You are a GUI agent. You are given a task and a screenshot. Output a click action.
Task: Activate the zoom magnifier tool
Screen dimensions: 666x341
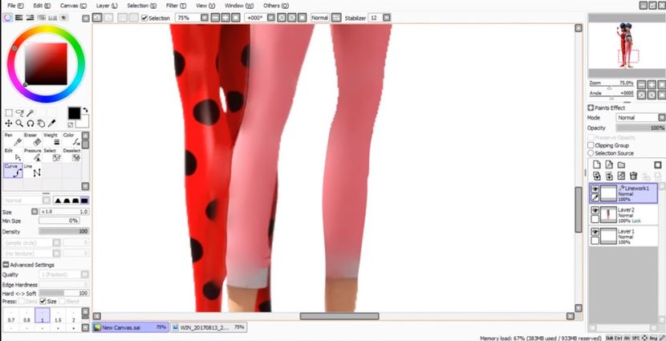[x=19, y=124]
